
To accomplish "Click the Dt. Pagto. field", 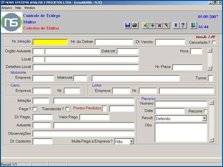I will (x=42, y=117).
